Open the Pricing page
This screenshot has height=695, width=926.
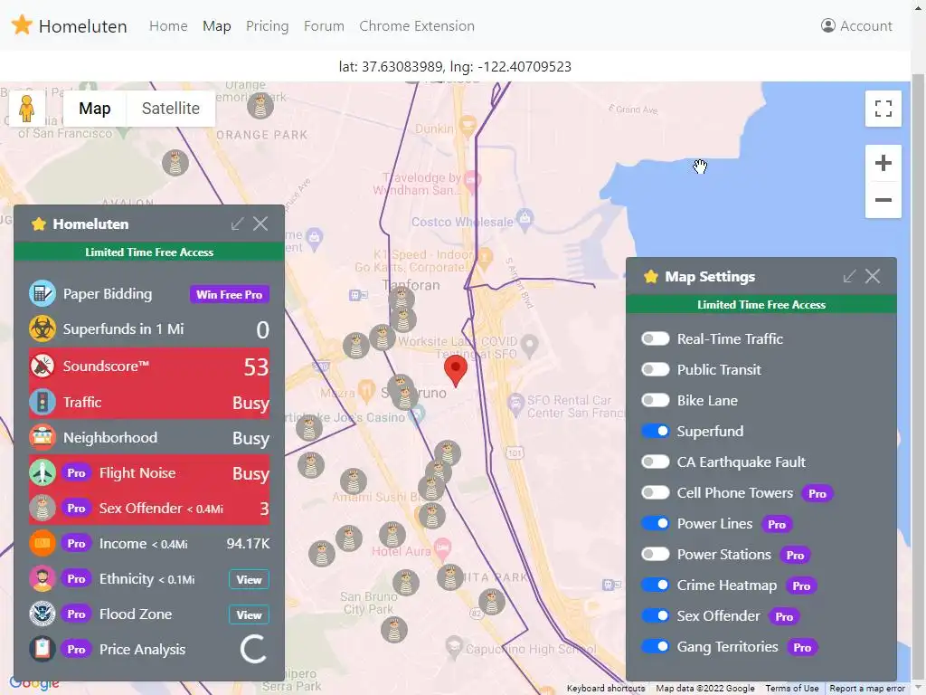[267, 26]
